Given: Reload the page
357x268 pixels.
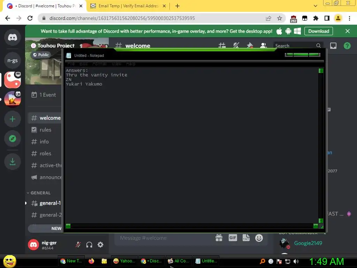Looking at the screenshot, I should 30,18.
